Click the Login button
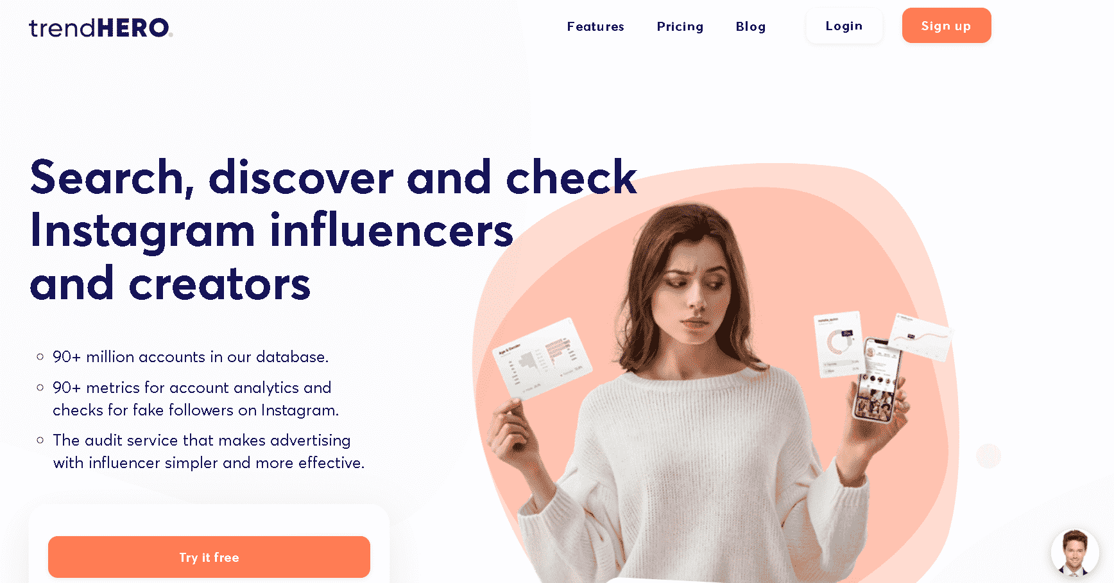The image size is (1114, 583). [x=844, y=26]
